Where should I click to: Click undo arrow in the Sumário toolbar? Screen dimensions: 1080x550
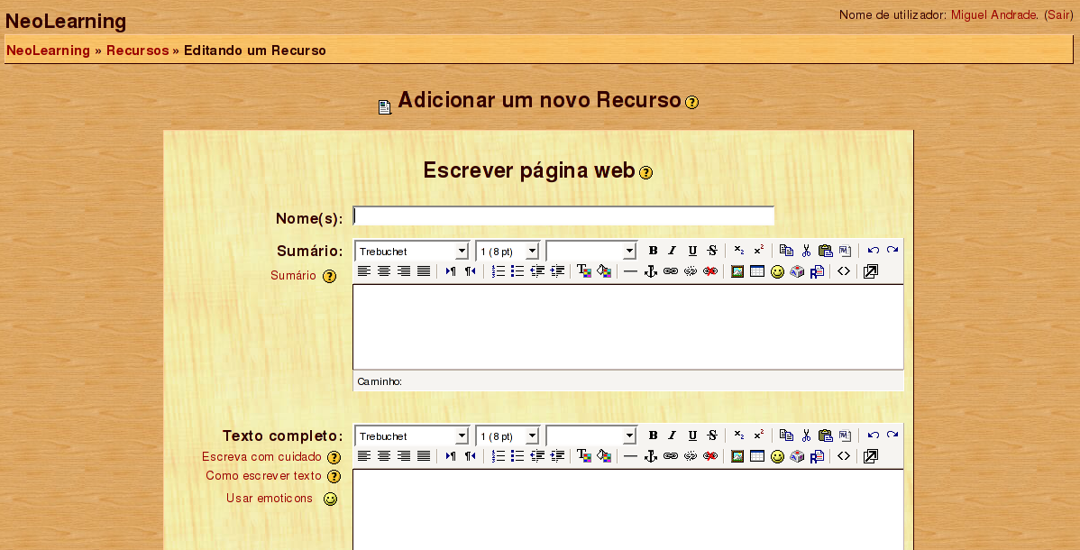[x=873, y=251]
